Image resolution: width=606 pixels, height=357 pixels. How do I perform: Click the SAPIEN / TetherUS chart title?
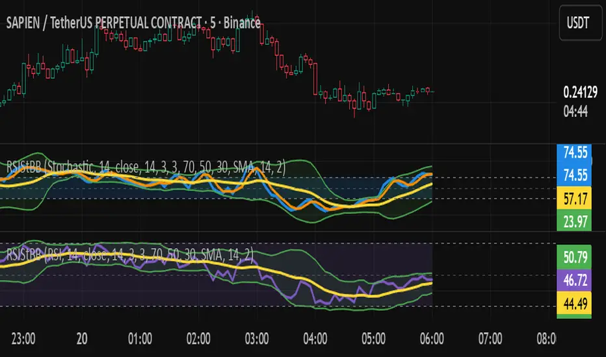click(134, 23)
